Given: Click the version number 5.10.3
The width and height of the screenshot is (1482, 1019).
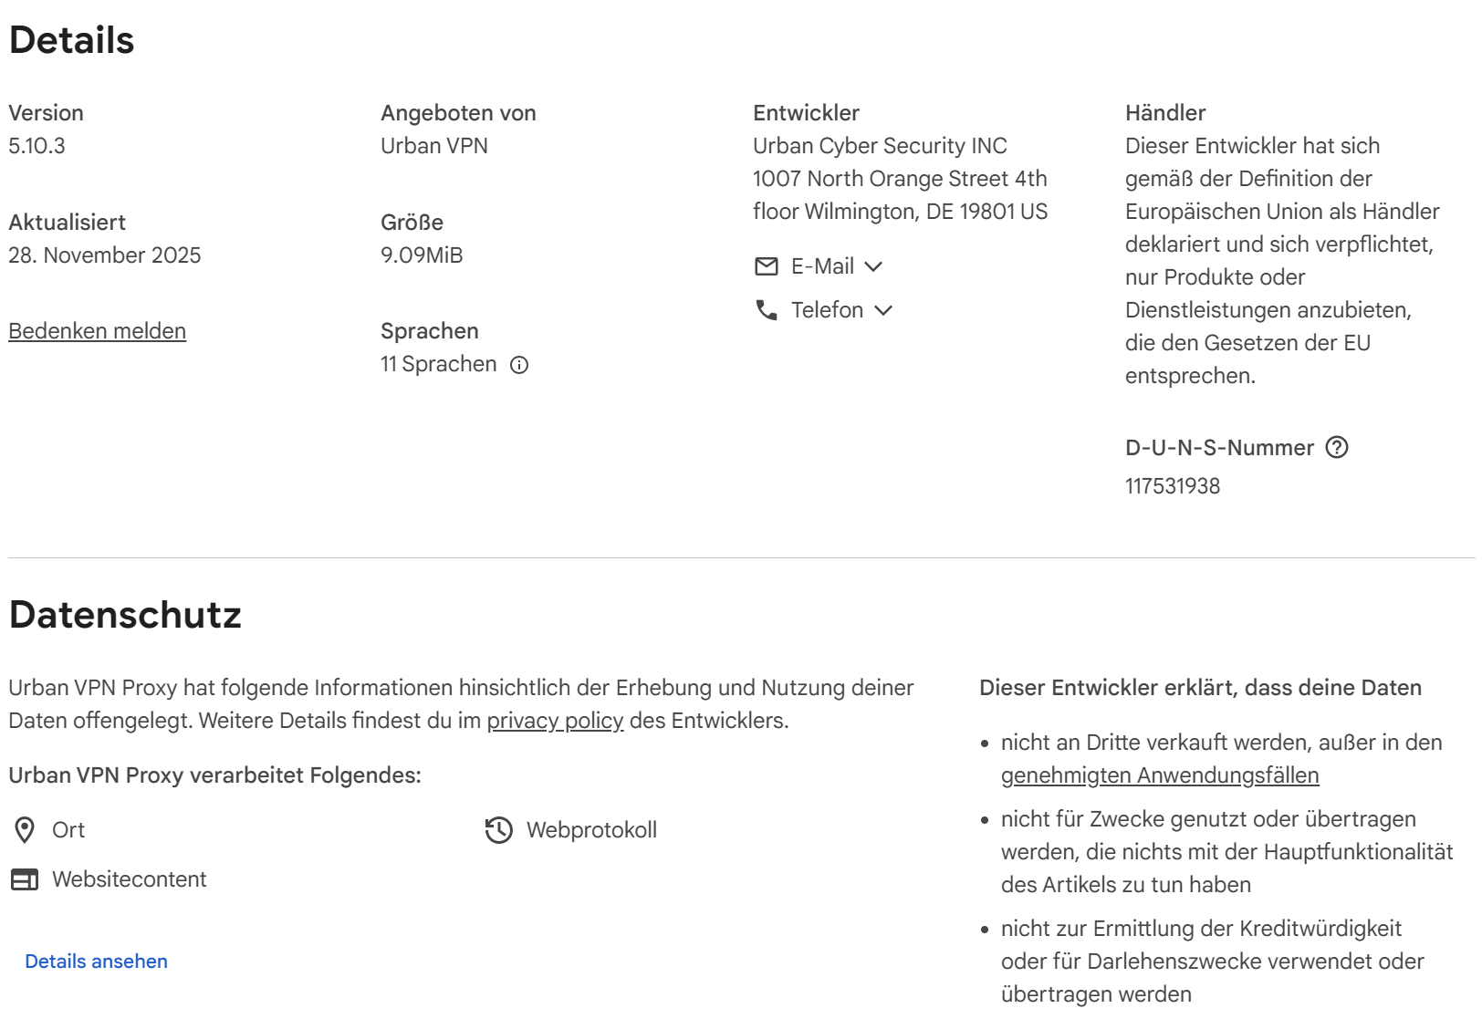Looking at the screenshot, I should (37, 146).
